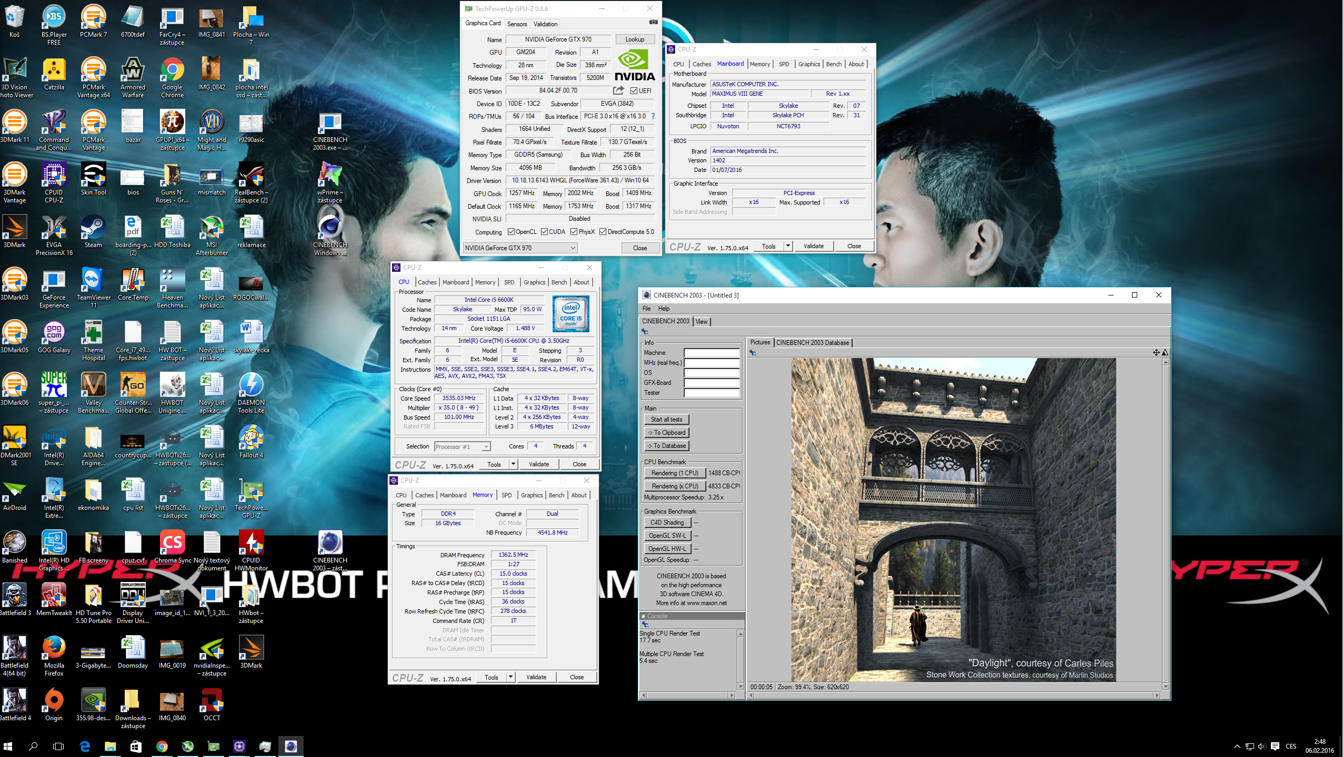The image size is (1343, 757).
Task: Click Start all tests in CINEBENCH
Action: [666, 420]
